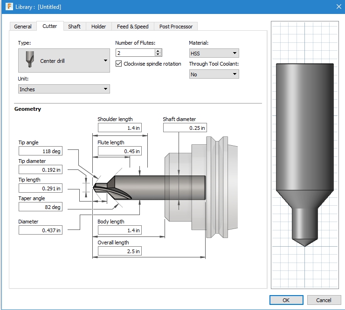The height and width of the screenshot is (310, 345).
Task: Click the Cancel button
Action: click(x=324, y=300)
